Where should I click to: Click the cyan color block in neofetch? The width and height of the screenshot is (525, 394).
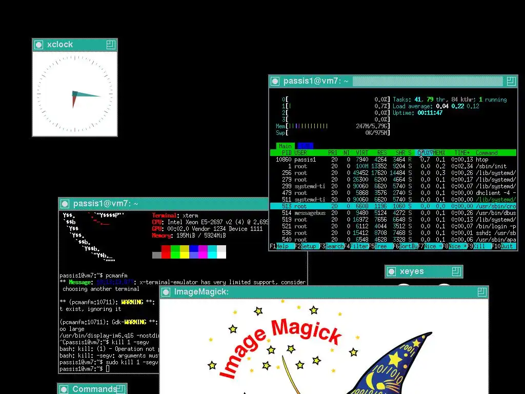coord(212,252)
